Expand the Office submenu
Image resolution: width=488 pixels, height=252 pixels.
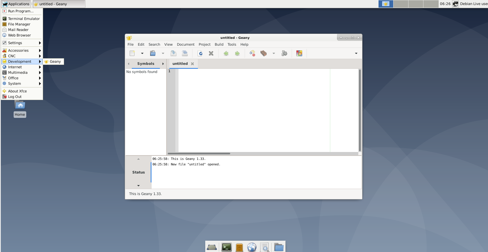pos(22,78)
